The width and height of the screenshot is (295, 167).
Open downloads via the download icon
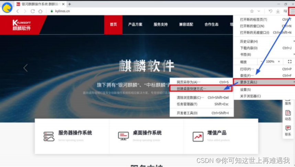pyautogui.click(x=278, y=11)
